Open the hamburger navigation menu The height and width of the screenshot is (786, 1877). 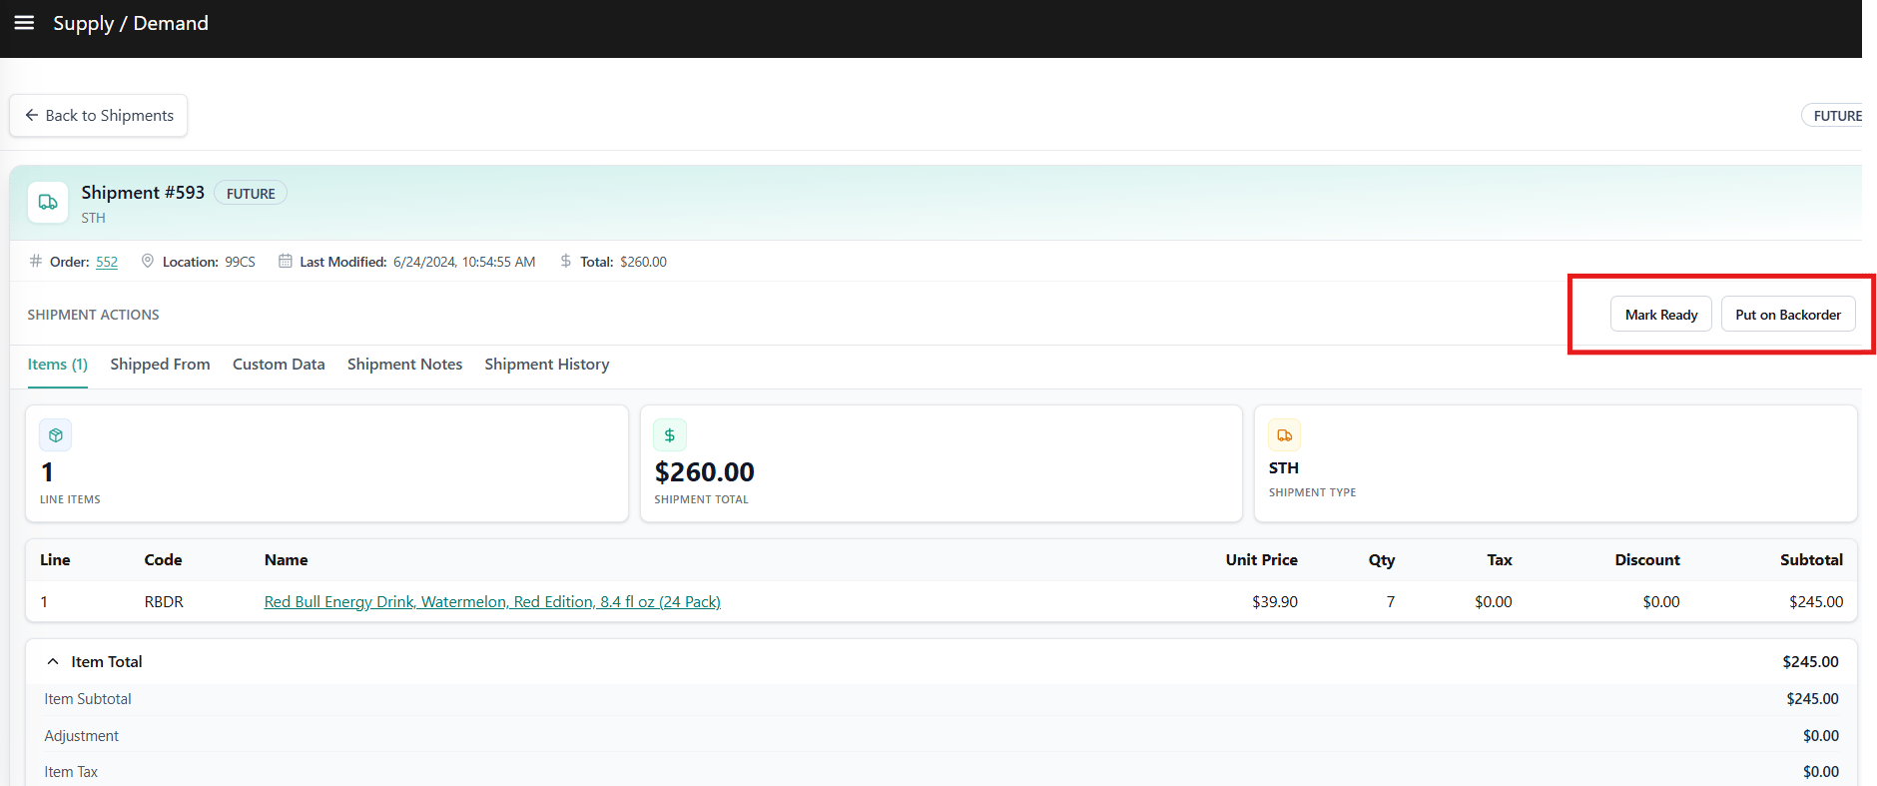[x=24, y=22]
